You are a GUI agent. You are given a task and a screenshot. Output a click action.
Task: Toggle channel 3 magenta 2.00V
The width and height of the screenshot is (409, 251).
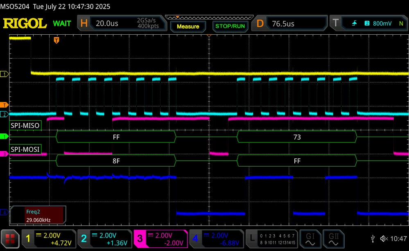[160, 239]
